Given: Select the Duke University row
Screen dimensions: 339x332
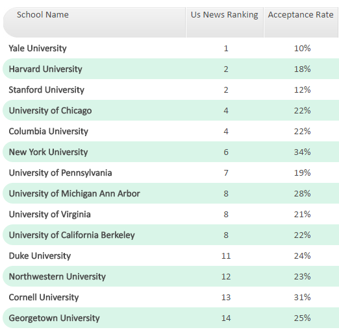Looking at the screenshot, I should pyautogui.click(x=171, y=255).
